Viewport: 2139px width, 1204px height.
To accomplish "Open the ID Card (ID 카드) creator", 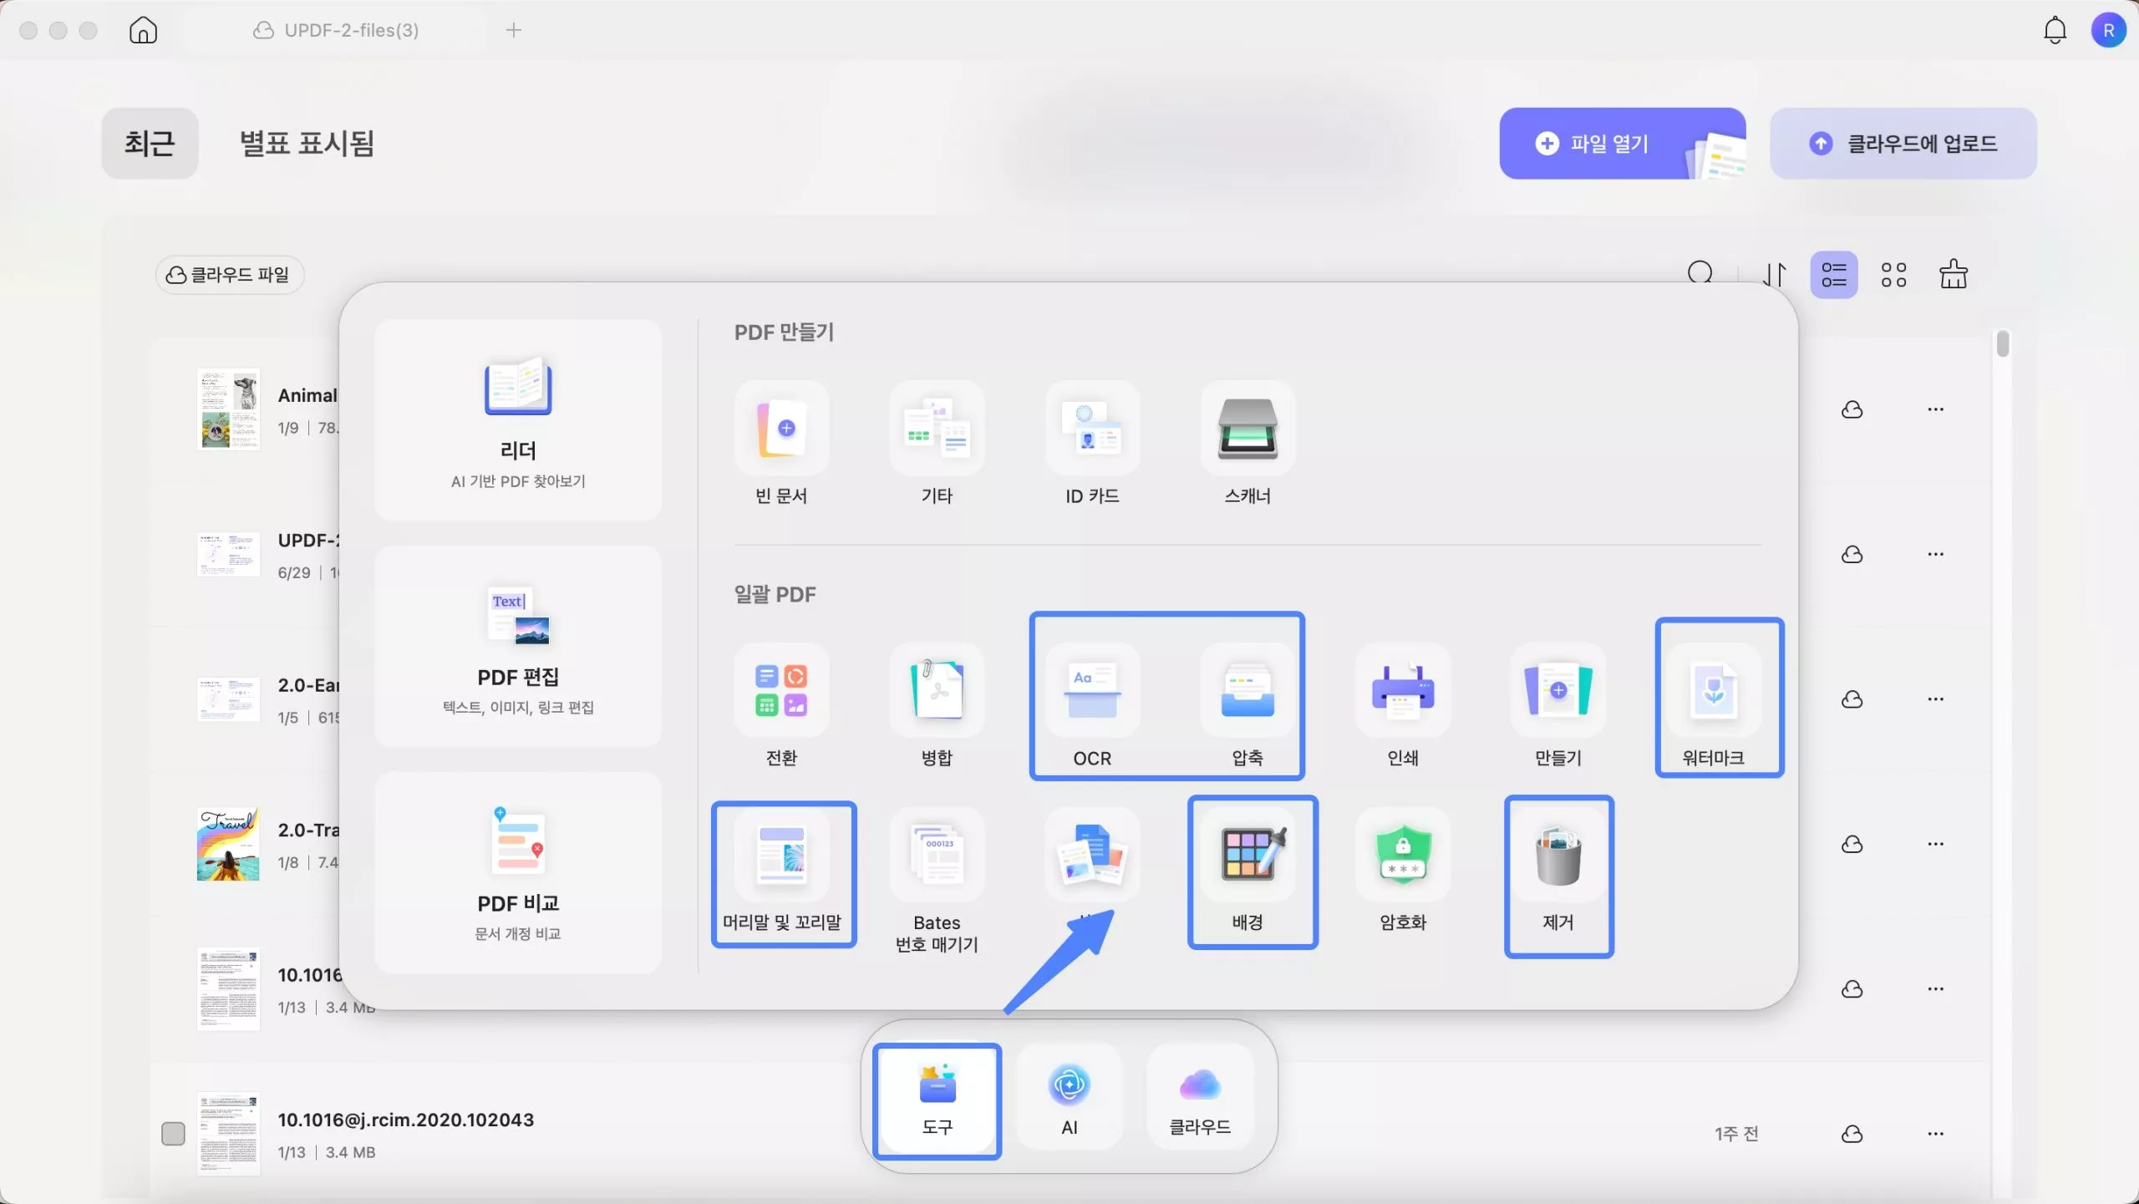I will (1092, 429).
